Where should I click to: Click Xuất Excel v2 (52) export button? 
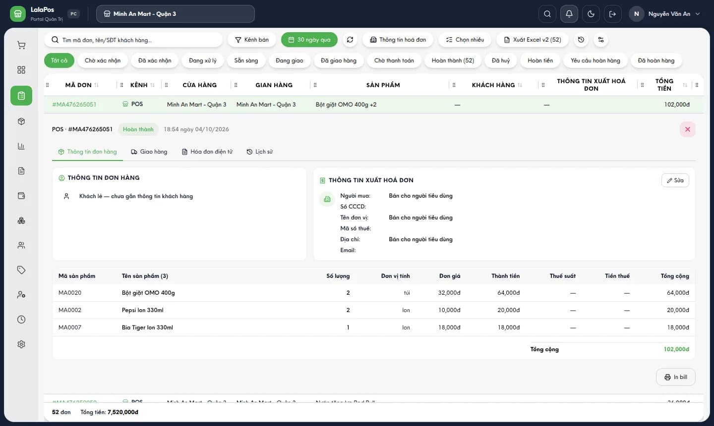click(x=533, y=40)
